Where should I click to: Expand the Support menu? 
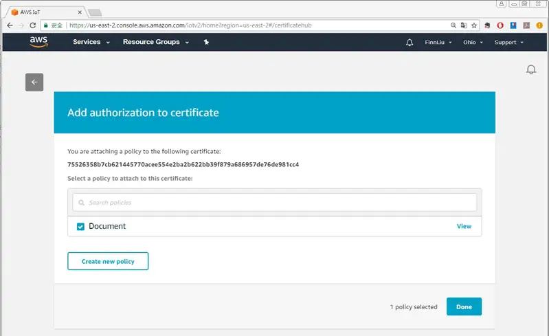pyautogui.click(x=508, y=43)
